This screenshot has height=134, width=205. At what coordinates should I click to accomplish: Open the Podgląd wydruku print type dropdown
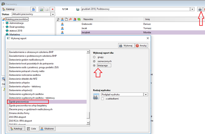coord(146,95)
